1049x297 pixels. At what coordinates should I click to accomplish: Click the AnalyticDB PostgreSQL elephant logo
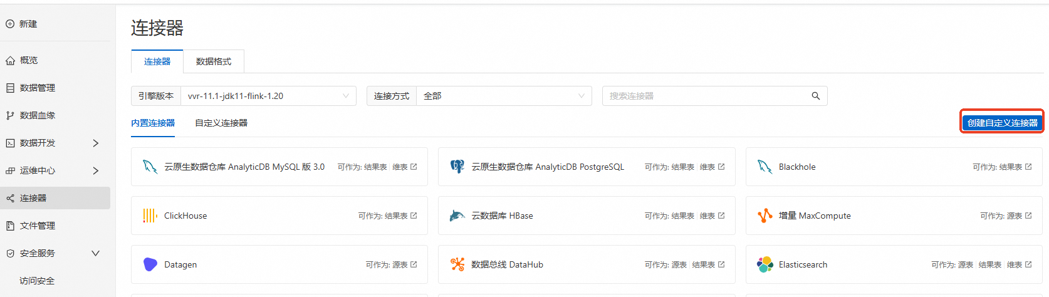[457, 167]
